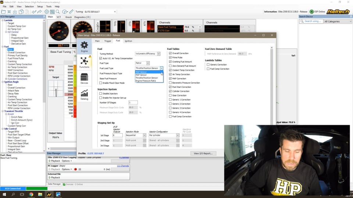Click 1st Stage injector outputs field
Screen dimensions: 353x198
[x=118, y=135]
